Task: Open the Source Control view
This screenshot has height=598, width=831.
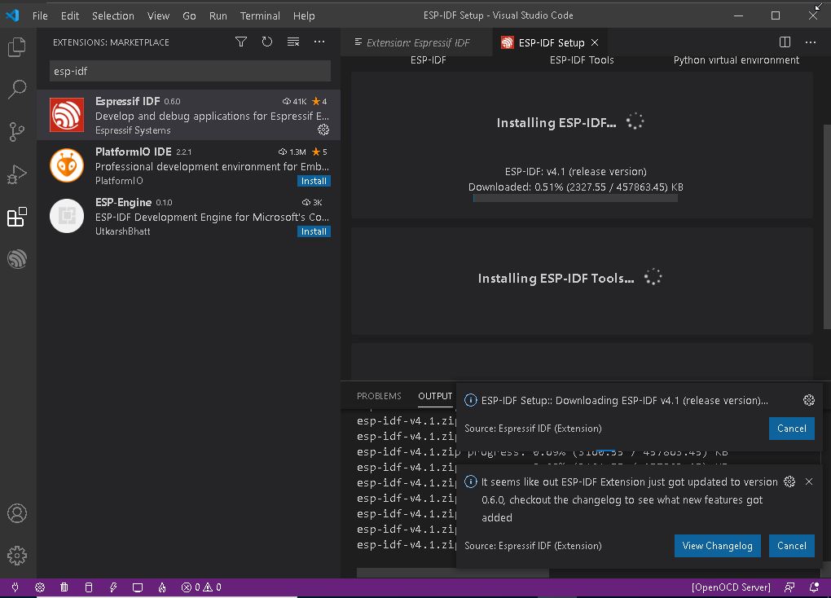Action: 17,131
